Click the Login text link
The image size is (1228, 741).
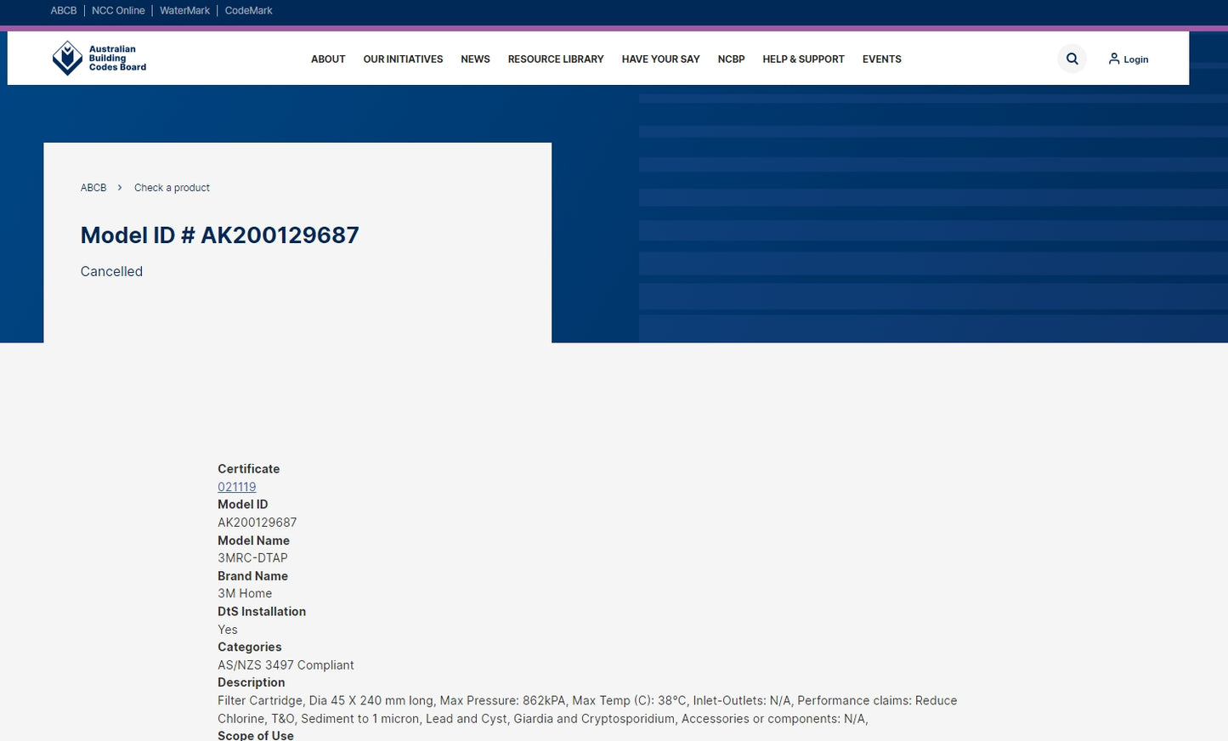(1135, 59)
